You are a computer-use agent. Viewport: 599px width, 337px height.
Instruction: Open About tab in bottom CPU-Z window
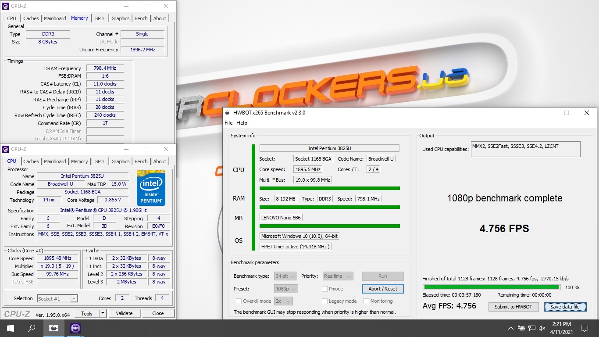[160, 161]
